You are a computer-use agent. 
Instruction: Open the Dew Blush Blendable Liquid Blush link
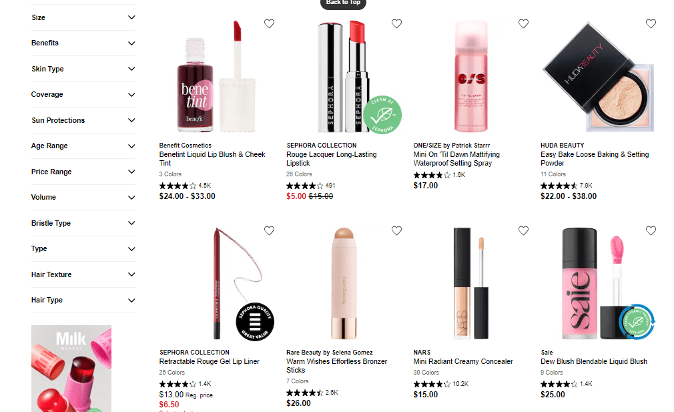click(594, 361)
